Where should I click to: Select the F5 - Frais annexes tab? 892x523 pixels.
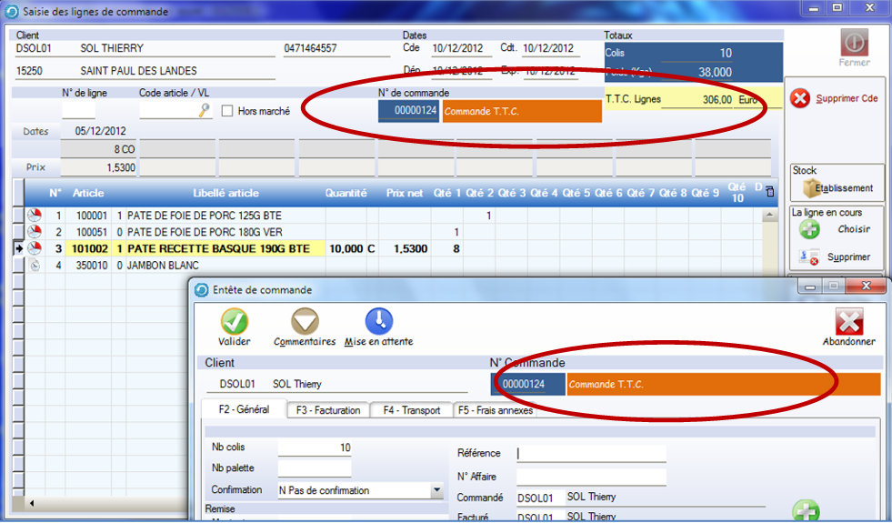(495, 410)
